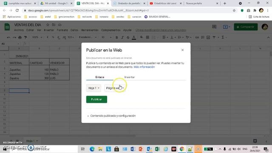Image resolution: width=272 pixels, height=153 pixels.
Task: Open the font size dropdown
Action: [x=106, y=37]
